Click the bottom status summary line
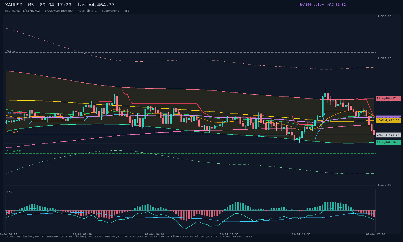The width and height of the screenshot is (403, 242). (x=128, y=237)
